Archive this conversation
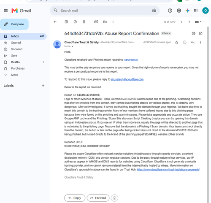The image size is (211, 203). 66,22
